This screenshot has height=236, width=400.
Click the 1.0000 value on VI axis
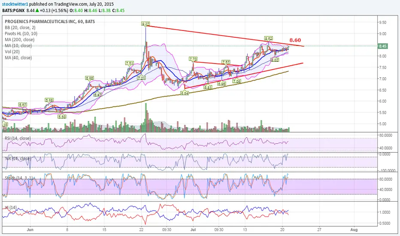click(x=385, y=212)
